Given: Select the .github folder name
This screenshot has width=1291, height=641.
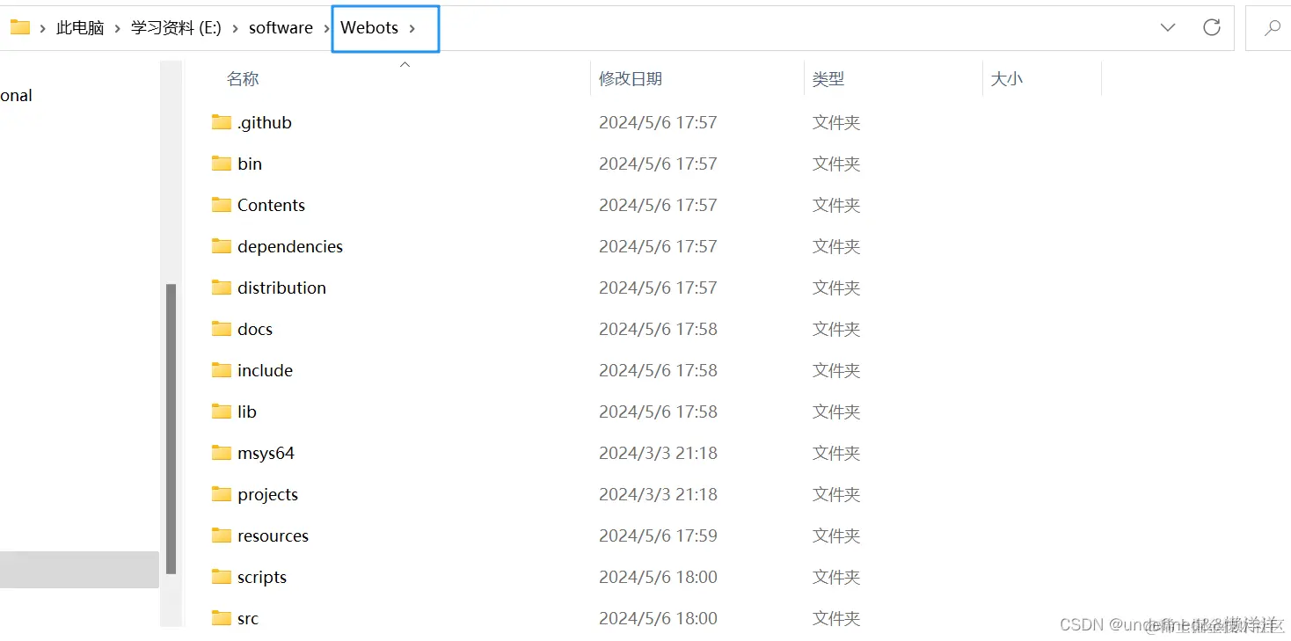Looking at the screenshot, I should coord(264,122).
